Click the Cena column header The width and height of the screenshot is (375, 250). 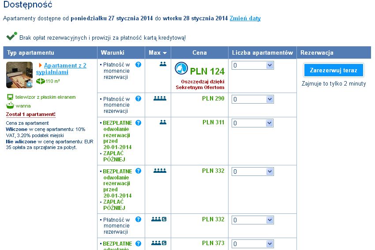click(x=200, y=52)
